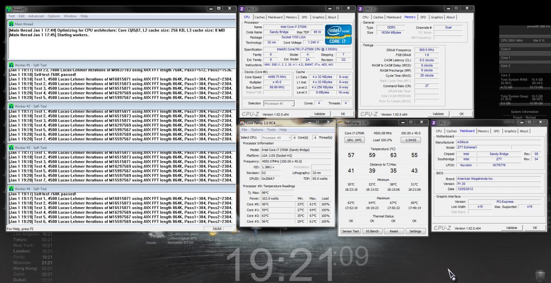
Task: Click the XS Bench button in RealTemp
Action: pos(372,231)
